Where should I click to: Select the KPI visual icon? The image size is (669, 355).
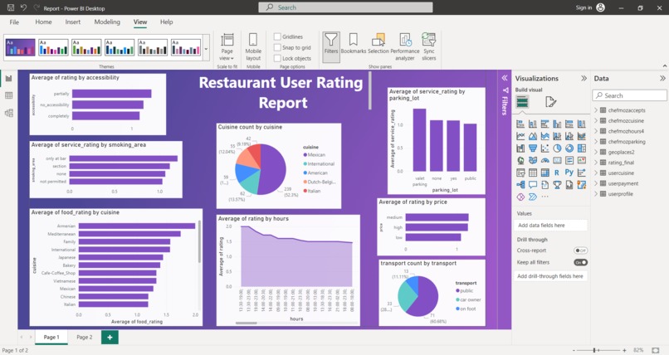coord(582,160)
